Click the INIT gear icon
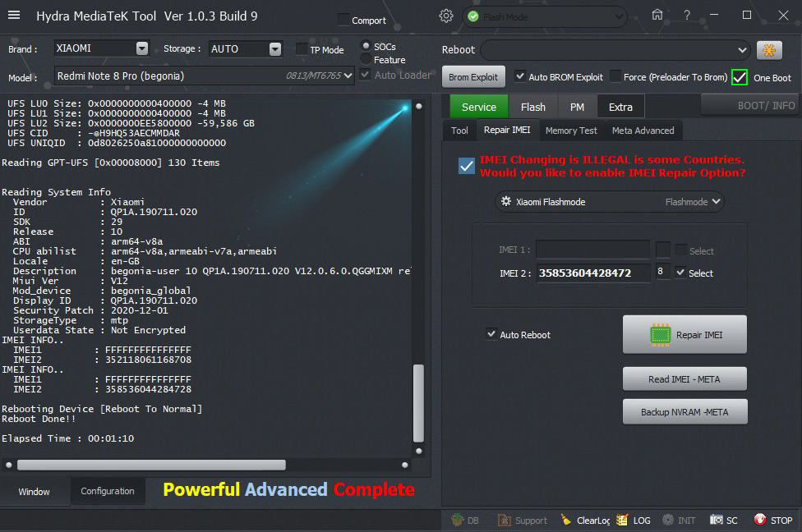The width and height of the screenshot is (802, 532). (x=668, y=520)
